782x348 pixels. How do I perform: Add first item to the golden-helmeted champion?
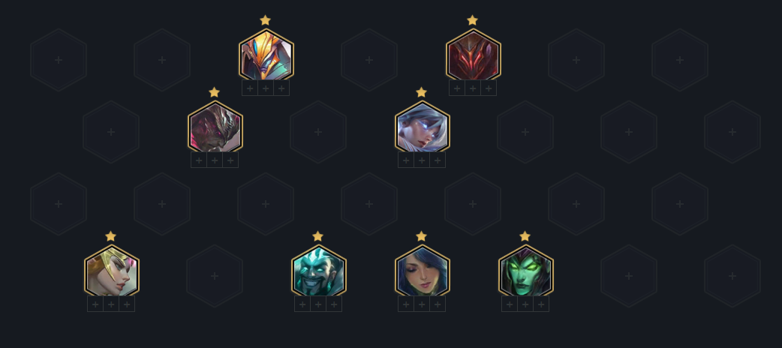pyautogui.click(x=250, y=88)
